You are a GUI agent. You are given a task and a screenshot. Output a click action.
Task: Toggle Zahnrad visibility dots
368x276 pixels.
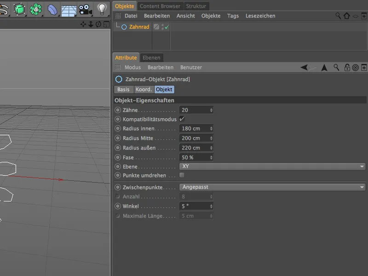(162, 27)
